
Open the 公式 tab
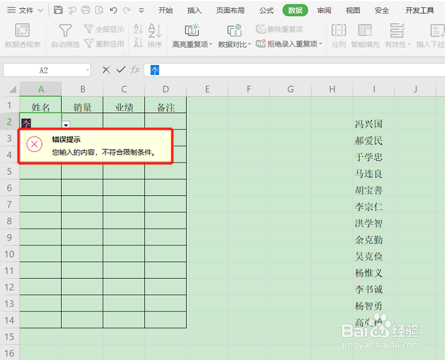point(266,10)
